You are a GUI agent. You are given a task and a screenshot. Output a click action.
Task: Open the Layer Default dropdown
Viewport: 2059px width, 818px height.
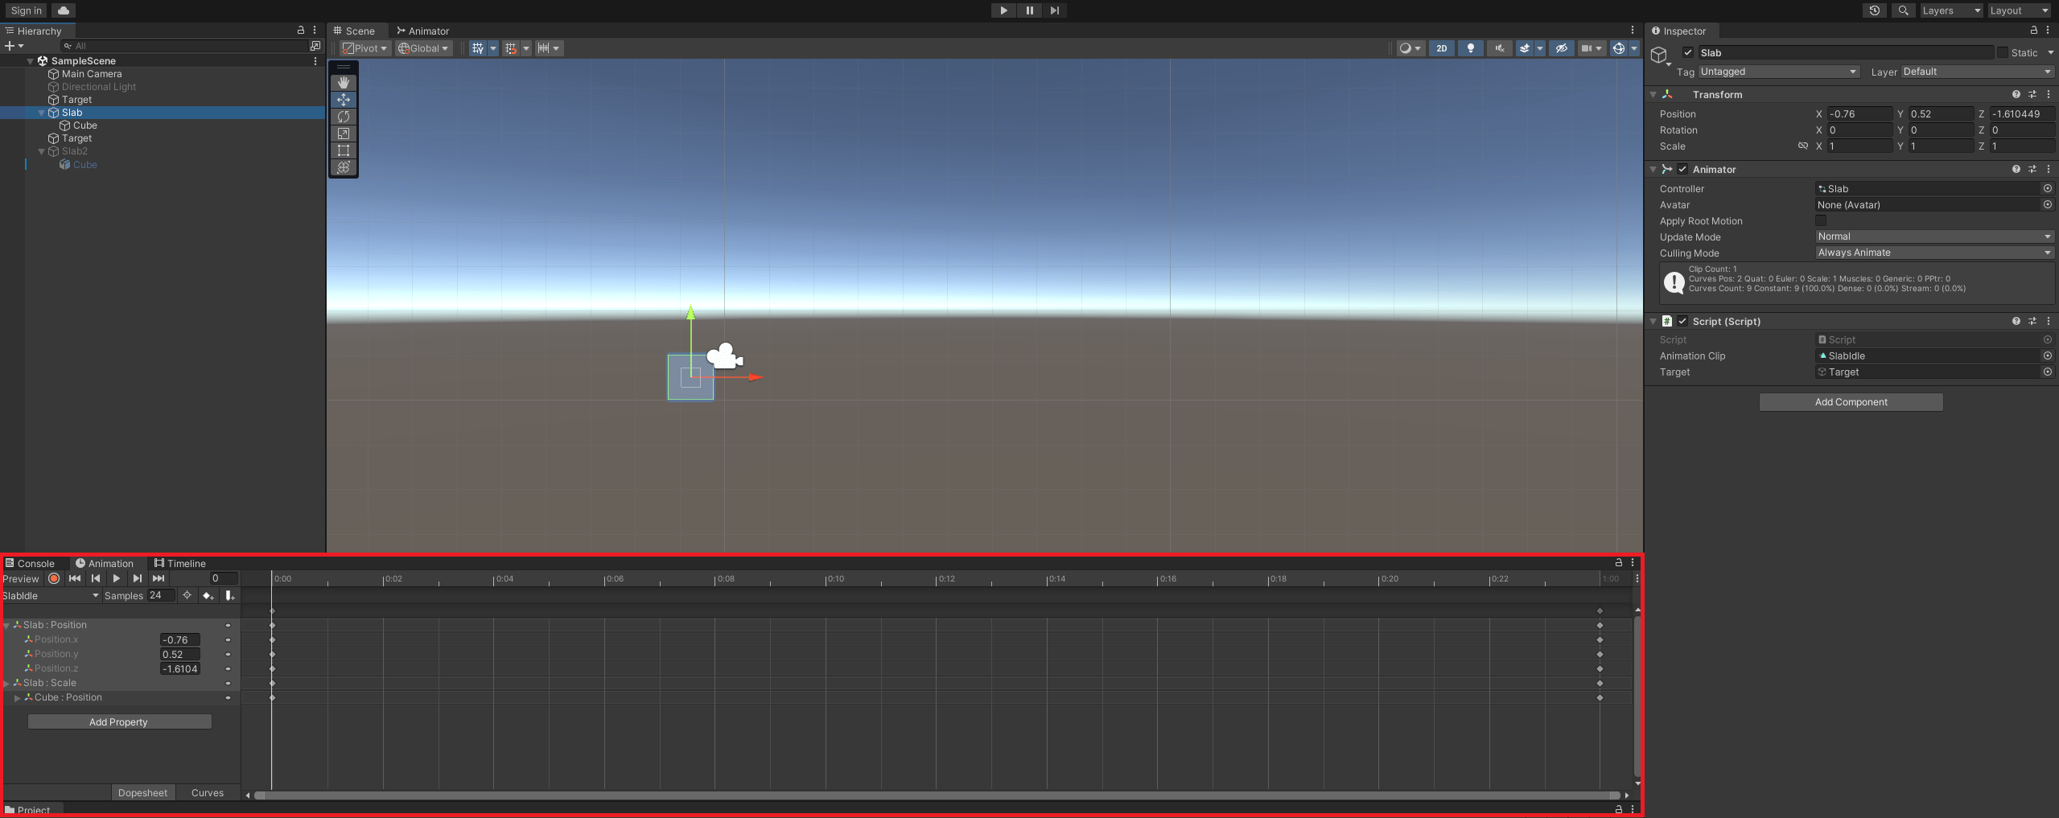click(x=1977, y=72)
